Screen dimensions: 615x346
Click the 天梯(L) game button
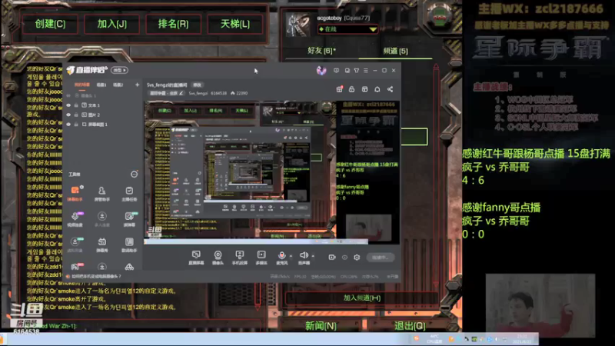point(235,24)
